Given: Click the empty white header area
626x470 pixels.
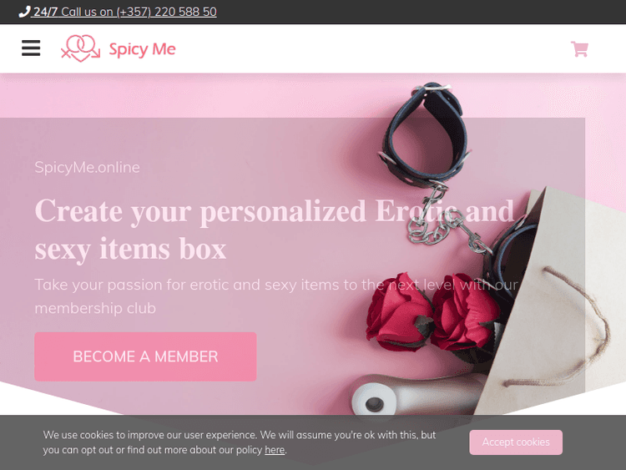Looking at the screenshot, I should (x=371, y=48).
